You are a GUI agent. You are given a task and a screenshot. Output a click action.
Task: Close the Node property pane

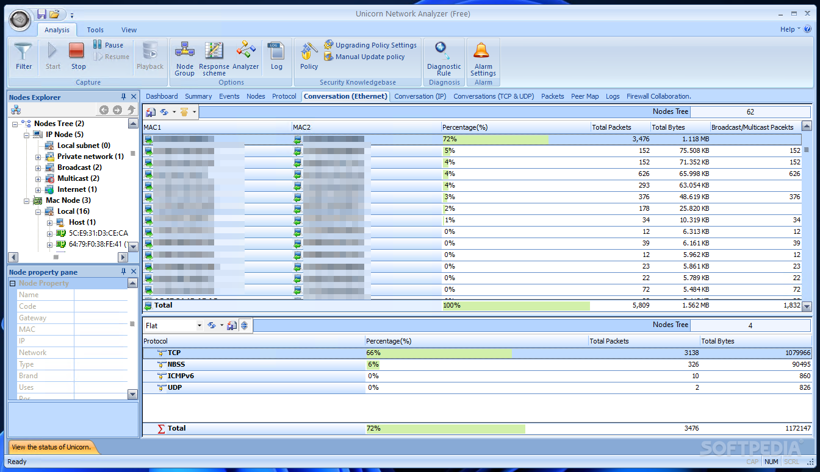(134, 272)
